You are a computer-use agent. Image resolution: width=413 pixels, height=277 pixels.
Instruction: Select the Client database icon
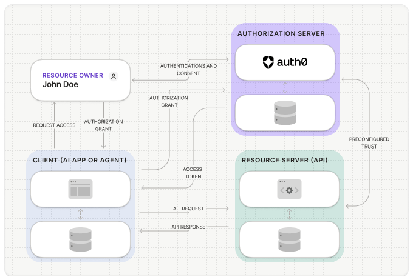80,239
